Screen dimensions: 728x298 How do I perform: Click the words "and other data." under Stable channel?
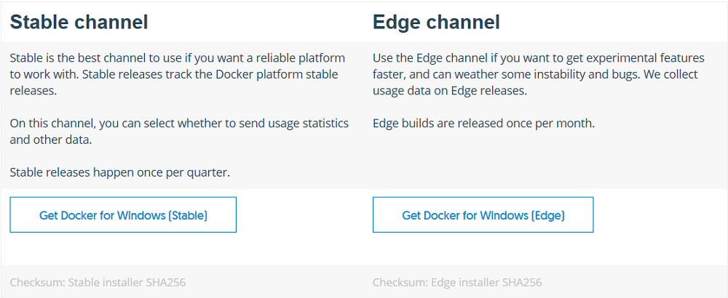(51, 140)
